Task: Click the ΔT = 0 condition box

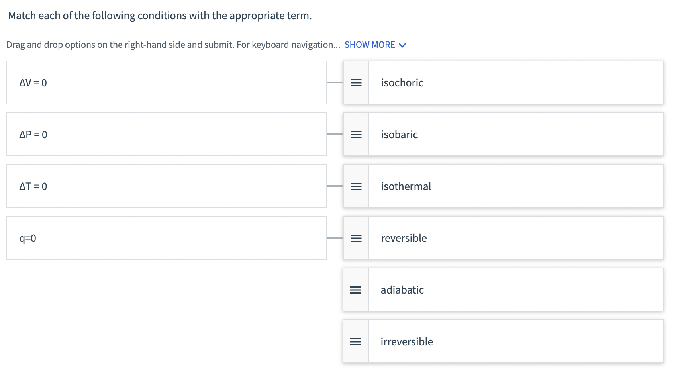Action: [x=167, y=186]
